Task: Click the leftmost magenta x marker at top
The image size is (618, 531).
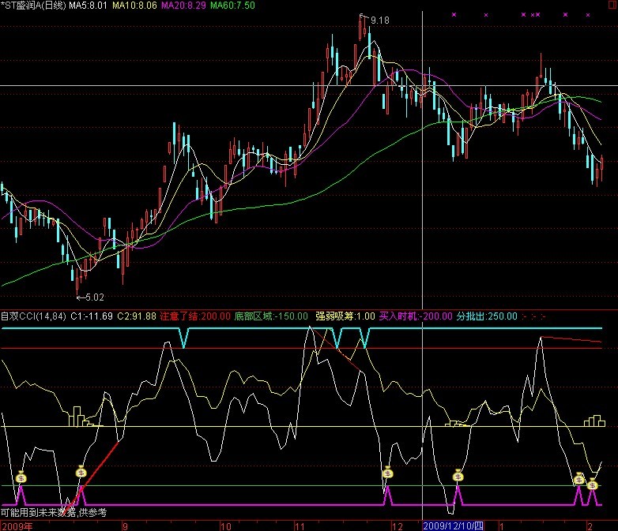Action: click(453, 14)
